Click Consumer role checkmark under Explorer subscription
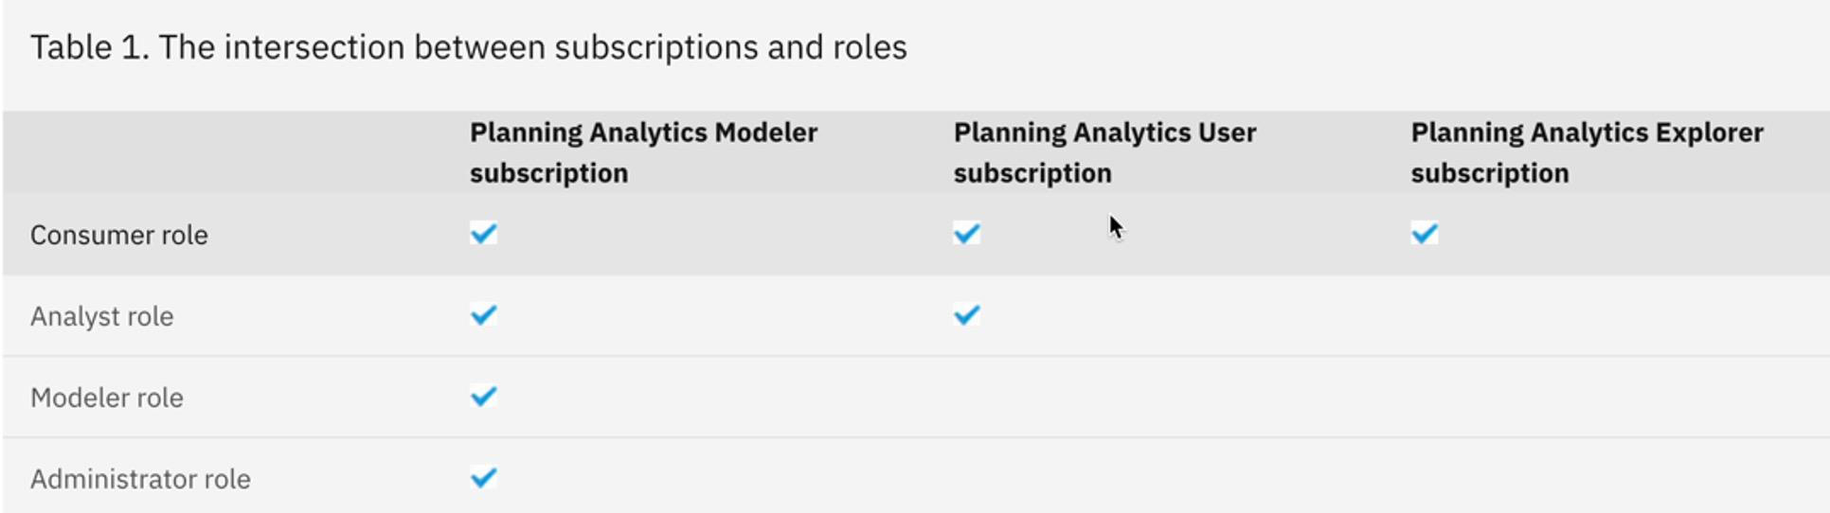 1424,233
